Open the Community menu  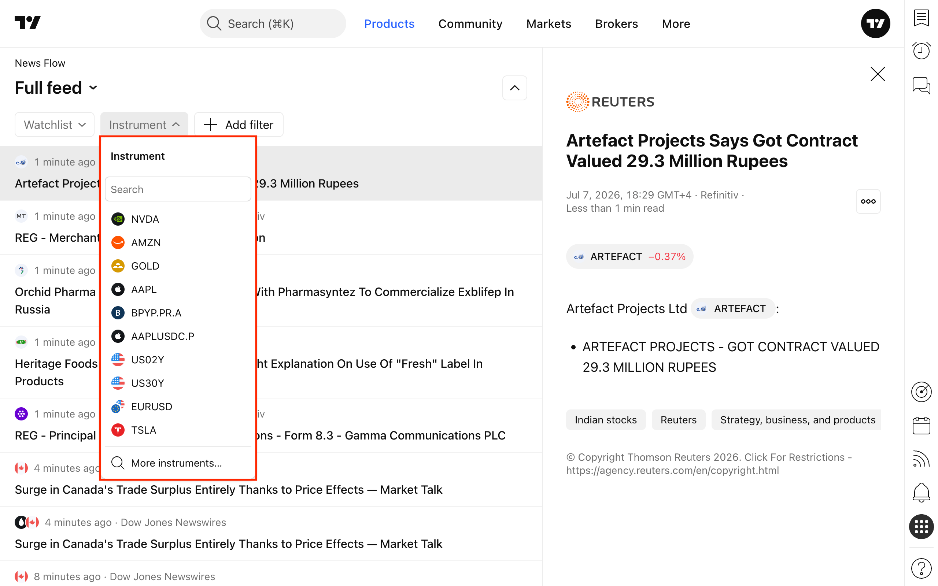pos(470,24)
